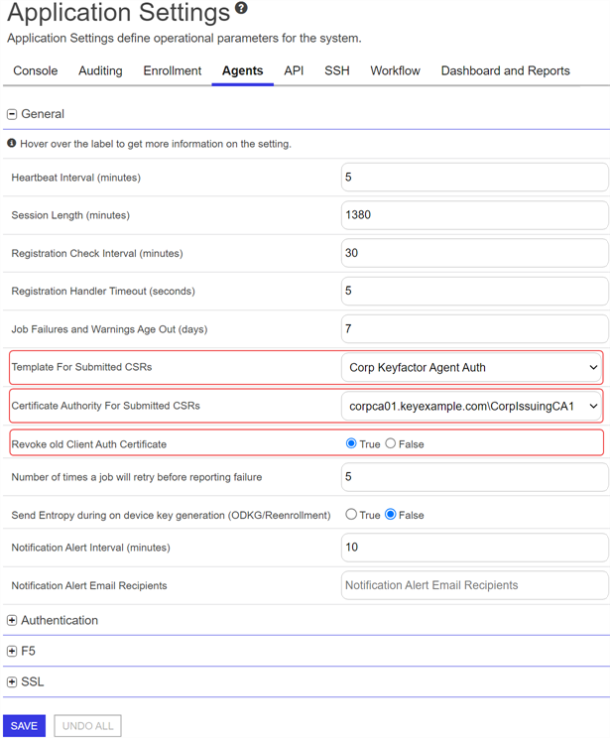The image size is (610, 738).
Task: Open Certificate Authority For Submitted CSRs dropdown
Action: (x=472, y=406)
